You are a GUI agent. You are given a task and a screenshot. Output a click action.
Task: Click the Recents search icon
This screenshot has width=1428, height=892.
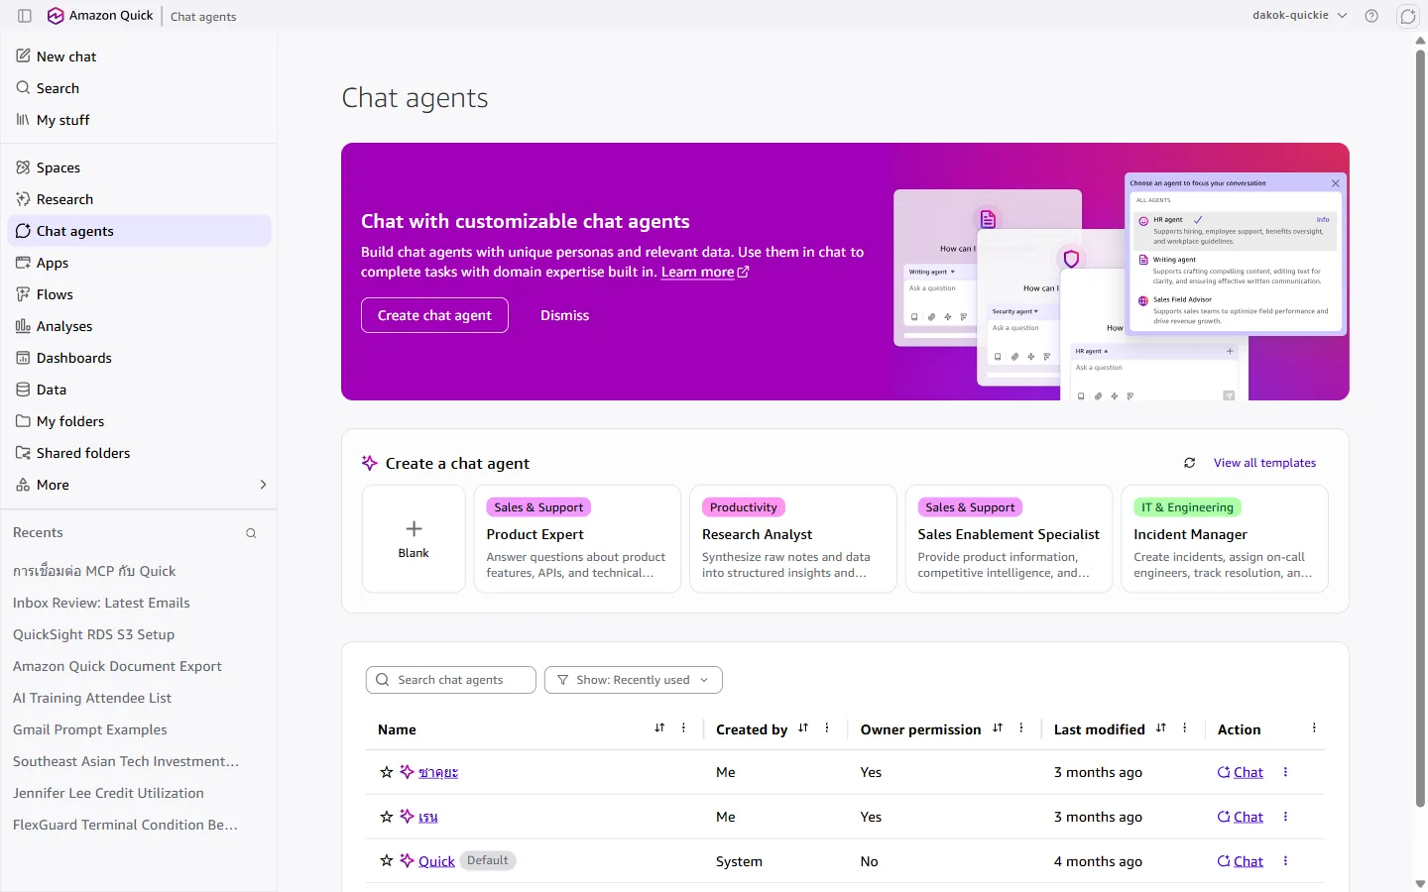click(251, 533)
